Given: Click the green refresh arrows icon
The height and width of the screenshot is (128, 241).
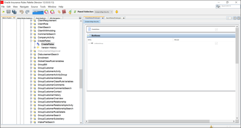Looking at the screenshot, I should tap(75, 12).
